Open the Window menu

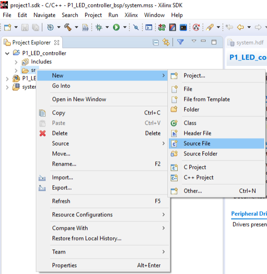pyautogui.click(x=154, y=15)
